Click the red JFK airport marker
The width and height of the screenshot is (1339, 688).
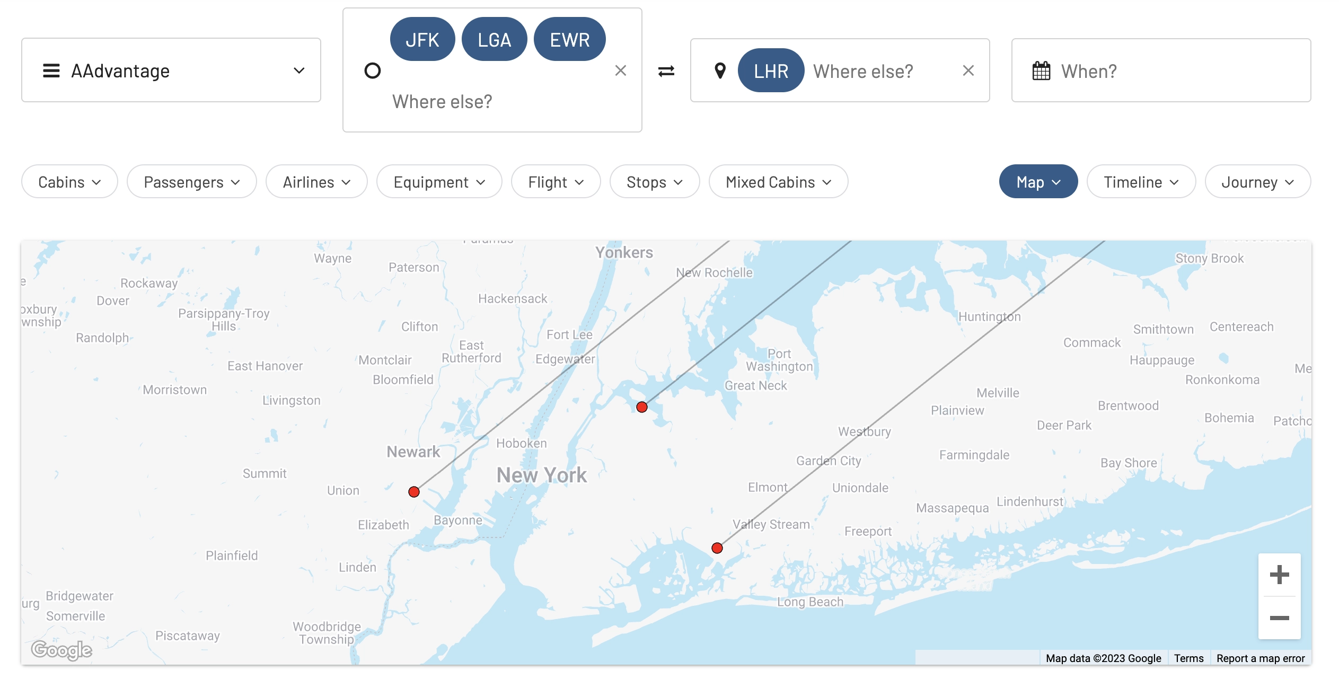point(717,548)
